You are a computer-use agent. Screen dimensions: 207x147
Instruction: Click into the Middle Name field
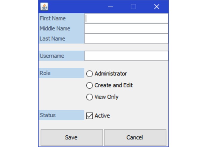pos(126,29)
